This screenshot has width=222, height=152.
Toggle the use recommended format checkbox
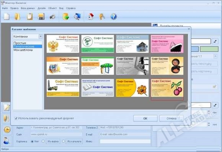click(x=16, y=118)
